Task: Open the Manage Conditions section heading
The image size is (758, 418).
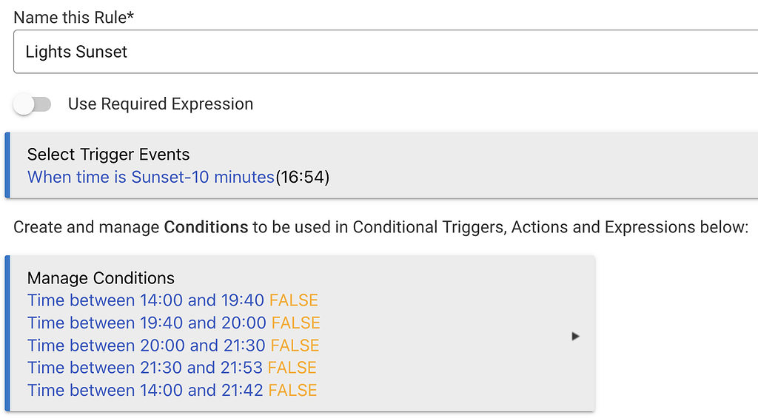Action: 101,278
